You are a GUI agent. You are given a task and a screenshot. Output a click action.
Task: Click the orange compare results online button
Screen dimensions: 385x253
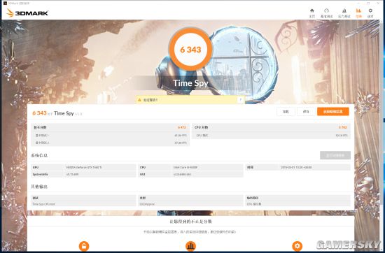[332, 112]
